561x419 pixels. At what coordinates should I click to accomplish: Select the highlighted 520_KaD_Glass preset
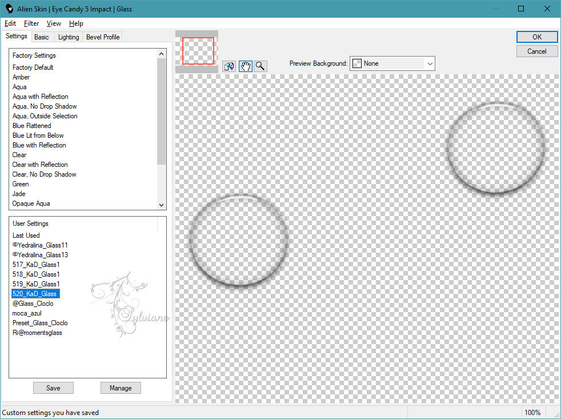tap(35, 294)
